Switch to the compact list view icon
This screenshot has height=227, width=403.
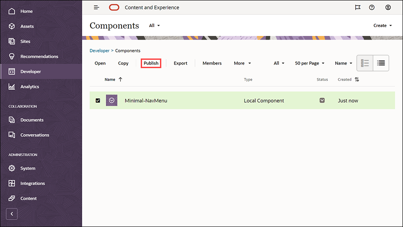point(381,63)
